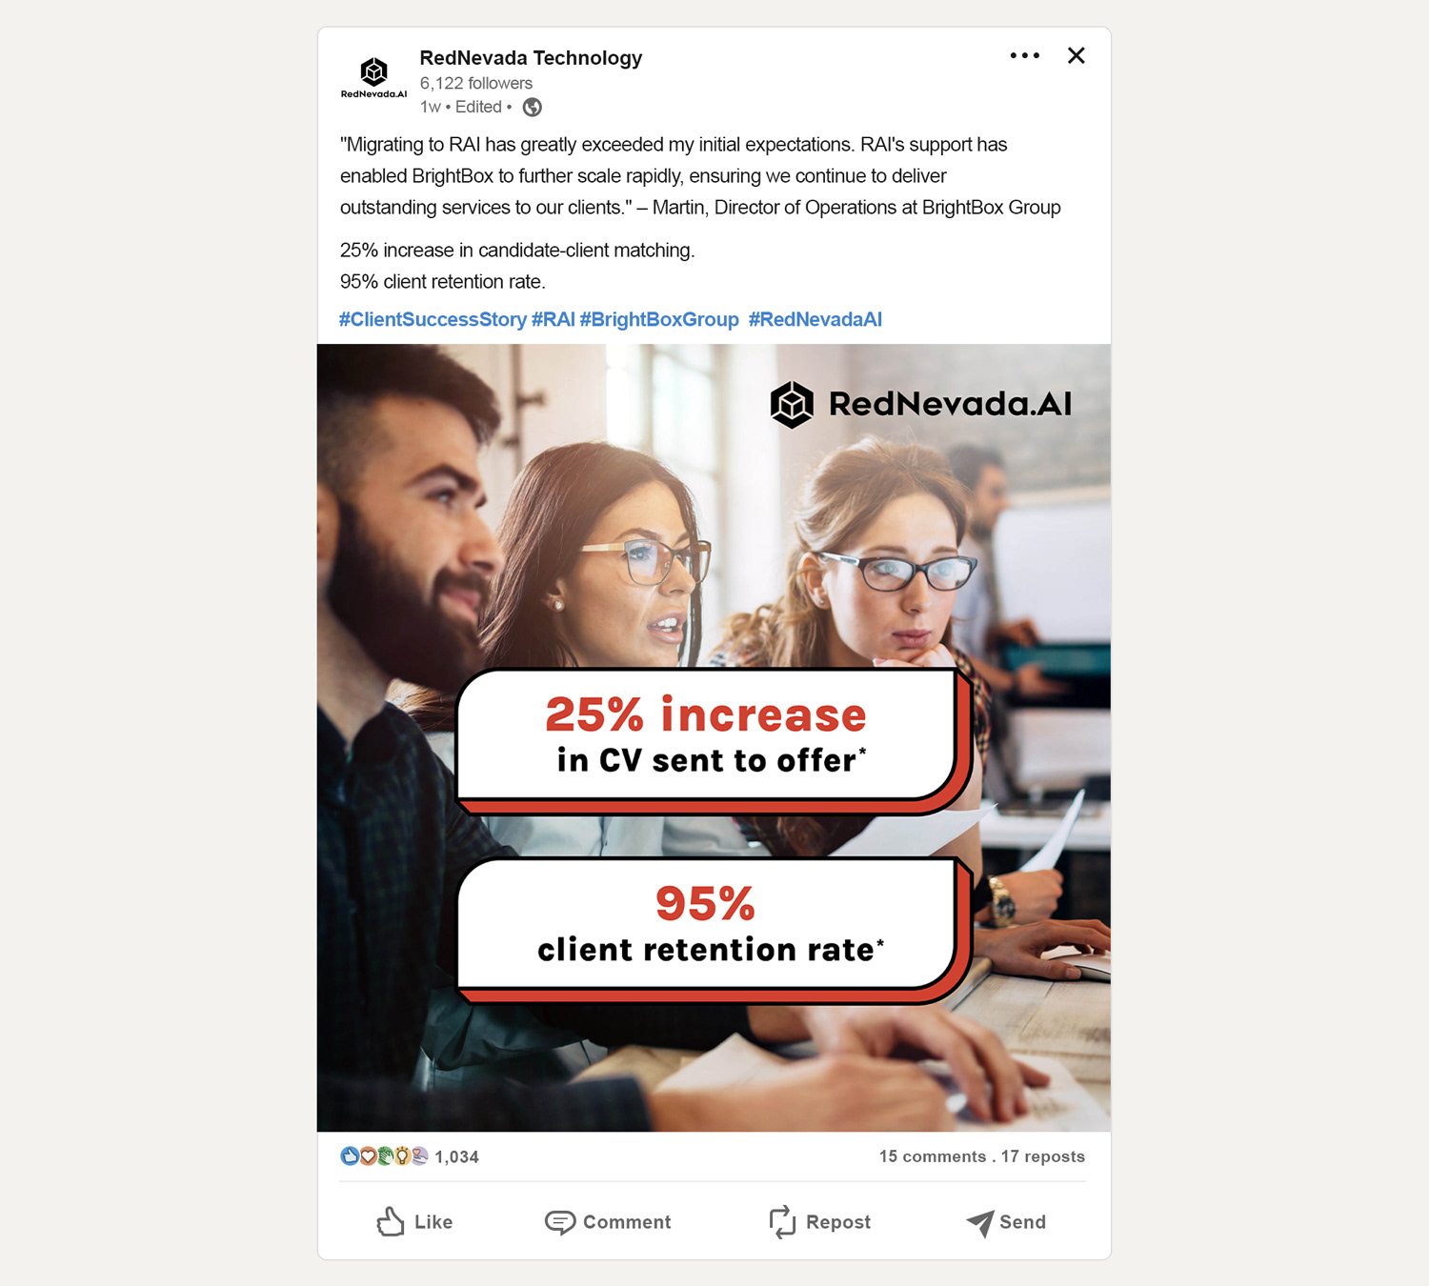Open the #RedNevadaAI hashtag
The width and height of the screenshot is (1429, 1286).
[x=815, y=320]
